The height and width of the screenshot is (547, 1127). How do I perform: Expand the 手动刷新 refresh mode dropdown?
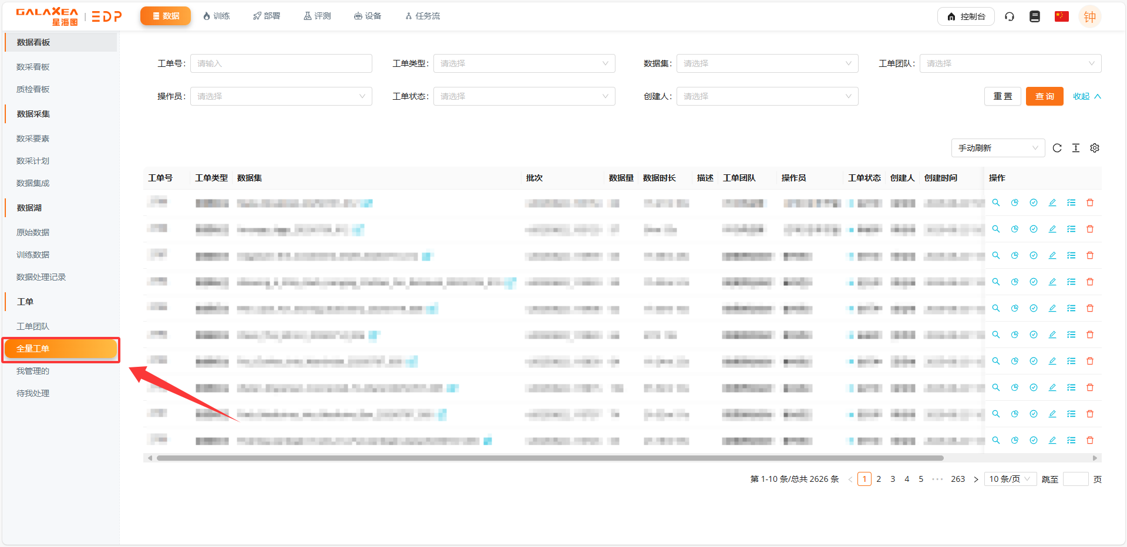(x=998, y=148)
